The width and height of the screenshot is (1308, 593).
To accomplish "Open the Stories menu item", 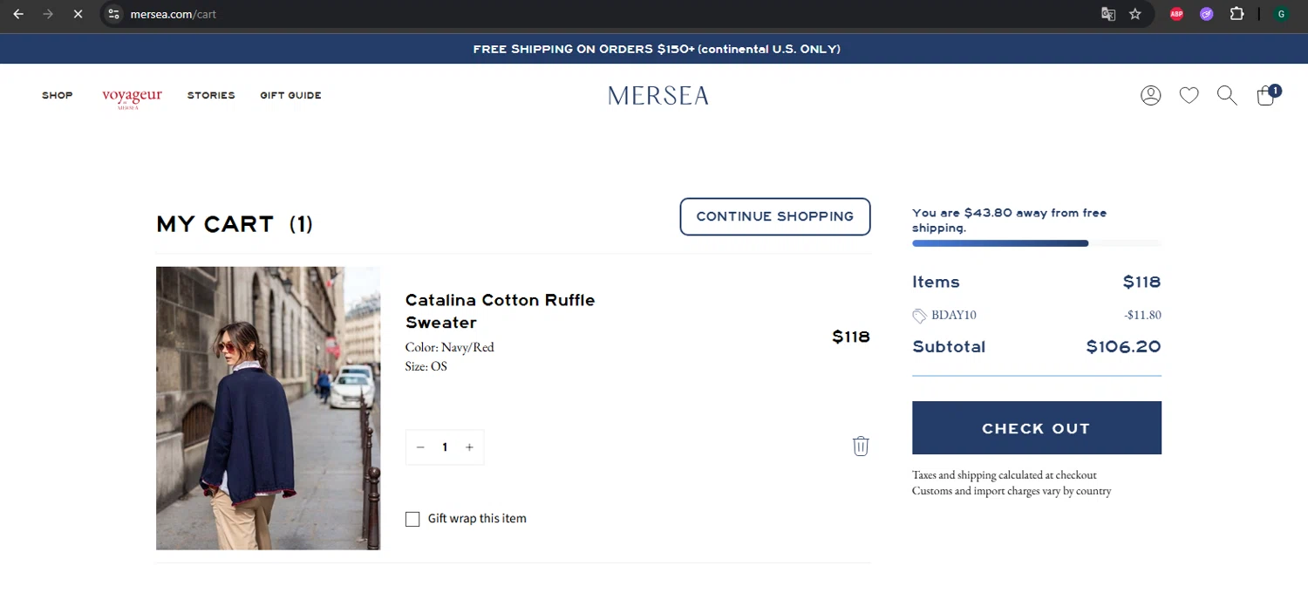I will tap(211, 95).
